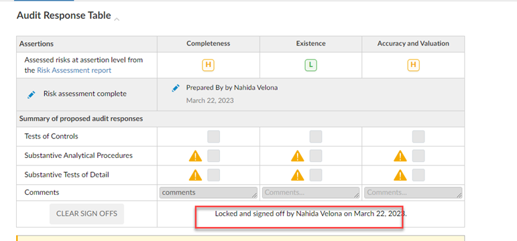Toggle Substantive Tests of Detail checkbox under Existence
Image resolution: width=517 pixels, height=241 pixels.
point(316,175)
